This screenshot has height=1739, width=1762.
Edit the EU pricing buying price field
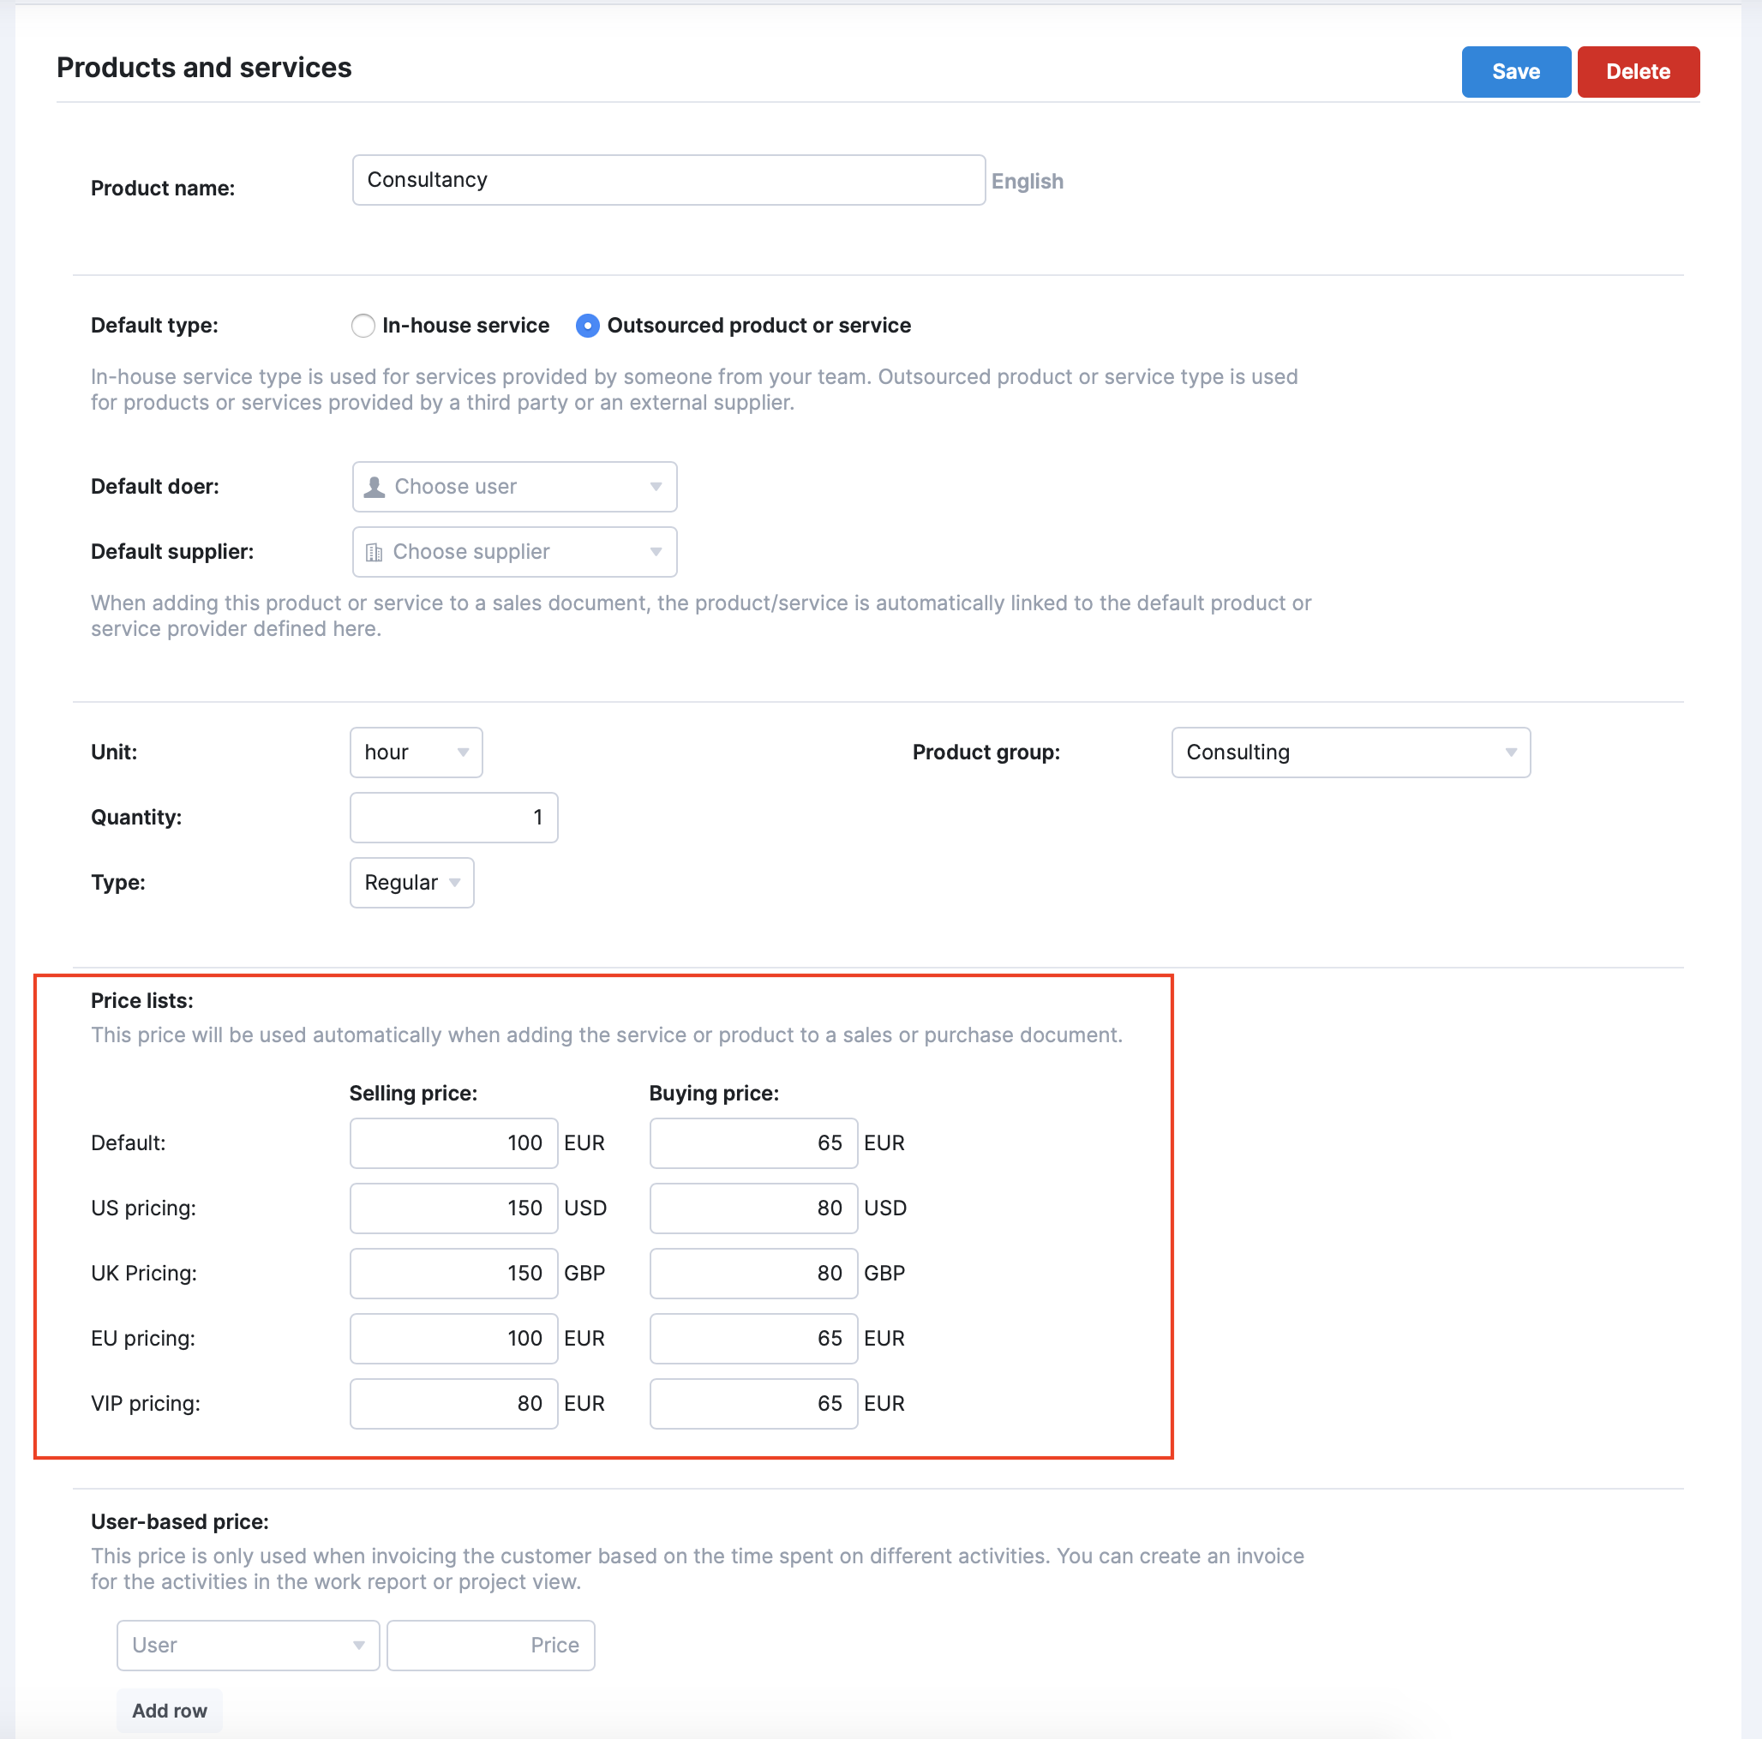coord(753,1339)
